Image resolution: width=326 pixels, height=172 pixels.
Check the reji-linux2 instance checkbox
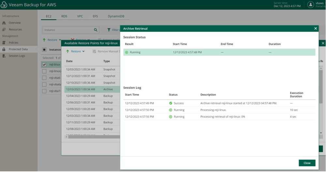[x=44, y=71]
